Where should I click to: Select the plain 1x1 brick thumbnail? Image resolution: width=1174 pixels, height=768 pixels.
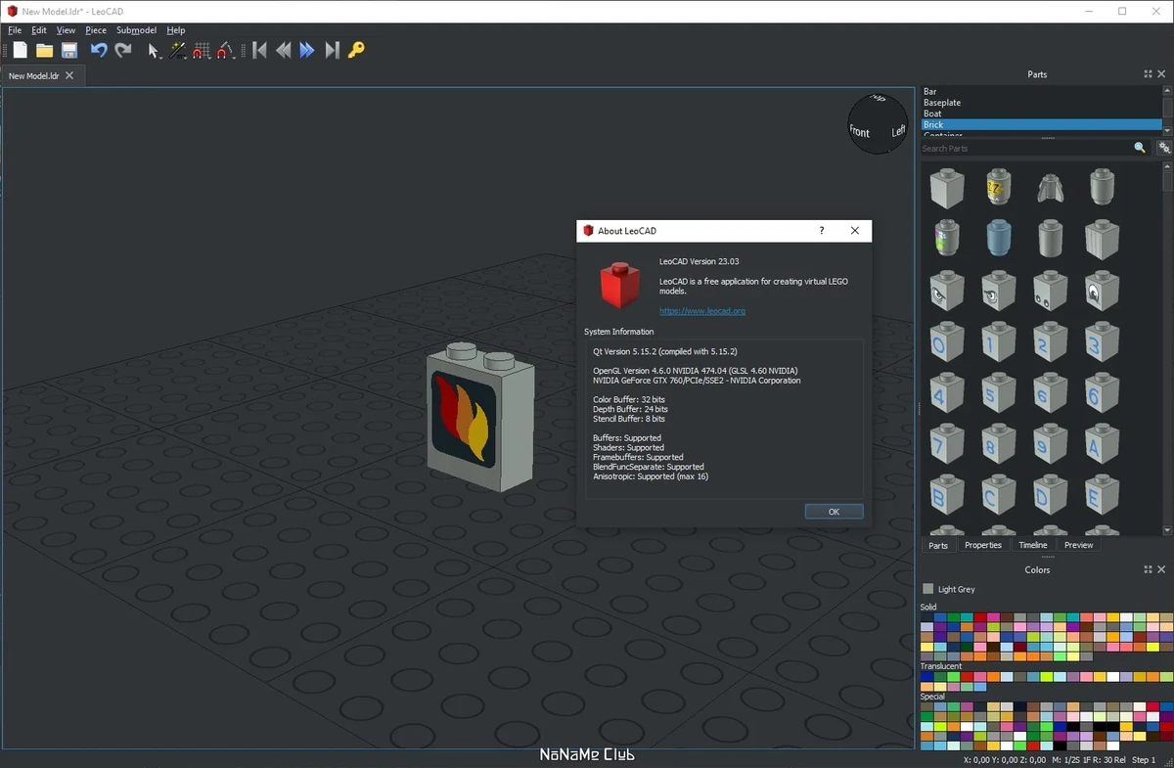click(947, 187)
